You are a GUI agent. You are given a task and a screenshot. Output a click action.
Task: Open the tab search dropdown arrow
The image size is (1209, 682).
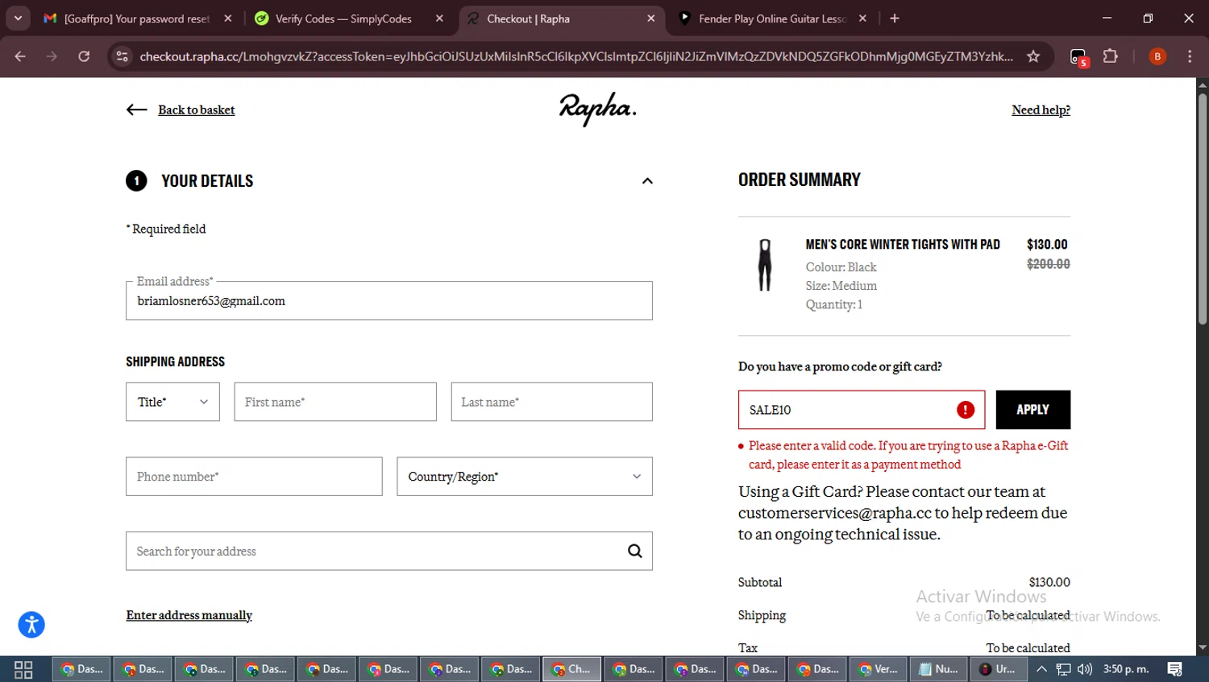18,19
